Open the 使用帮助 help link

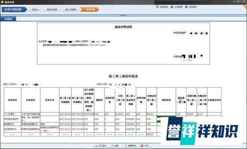164,7
